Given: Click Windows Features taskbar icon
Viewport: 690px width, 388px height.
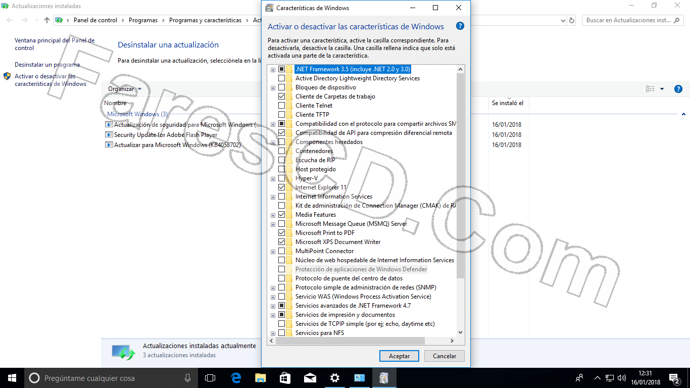Looking at the screenshot, I should tap(384, 378).
